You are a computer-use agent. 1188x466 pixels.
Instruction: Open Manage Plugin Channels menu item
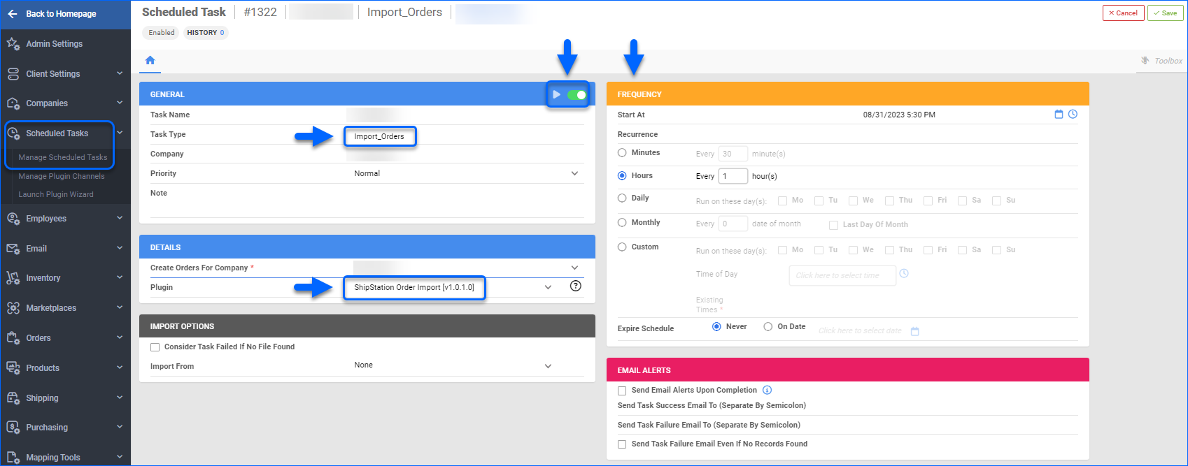pos(62,176)
